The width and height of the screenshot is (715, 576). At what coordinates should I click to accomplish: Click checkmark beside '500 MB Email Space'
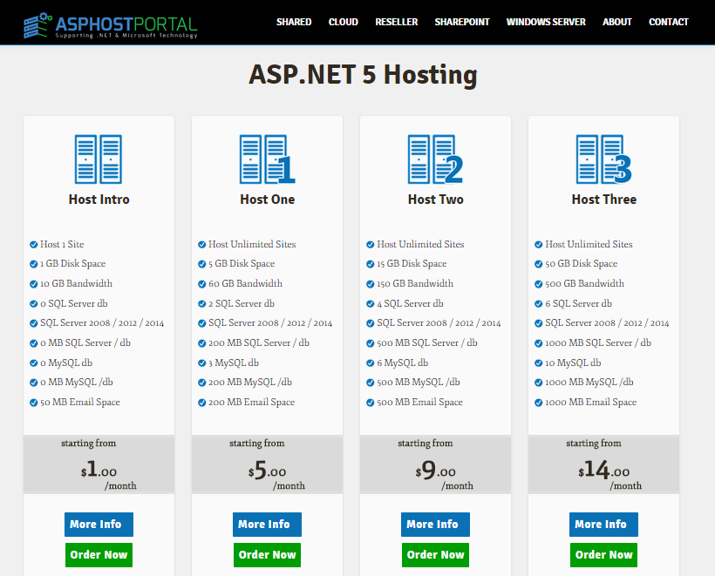(370, 403)
